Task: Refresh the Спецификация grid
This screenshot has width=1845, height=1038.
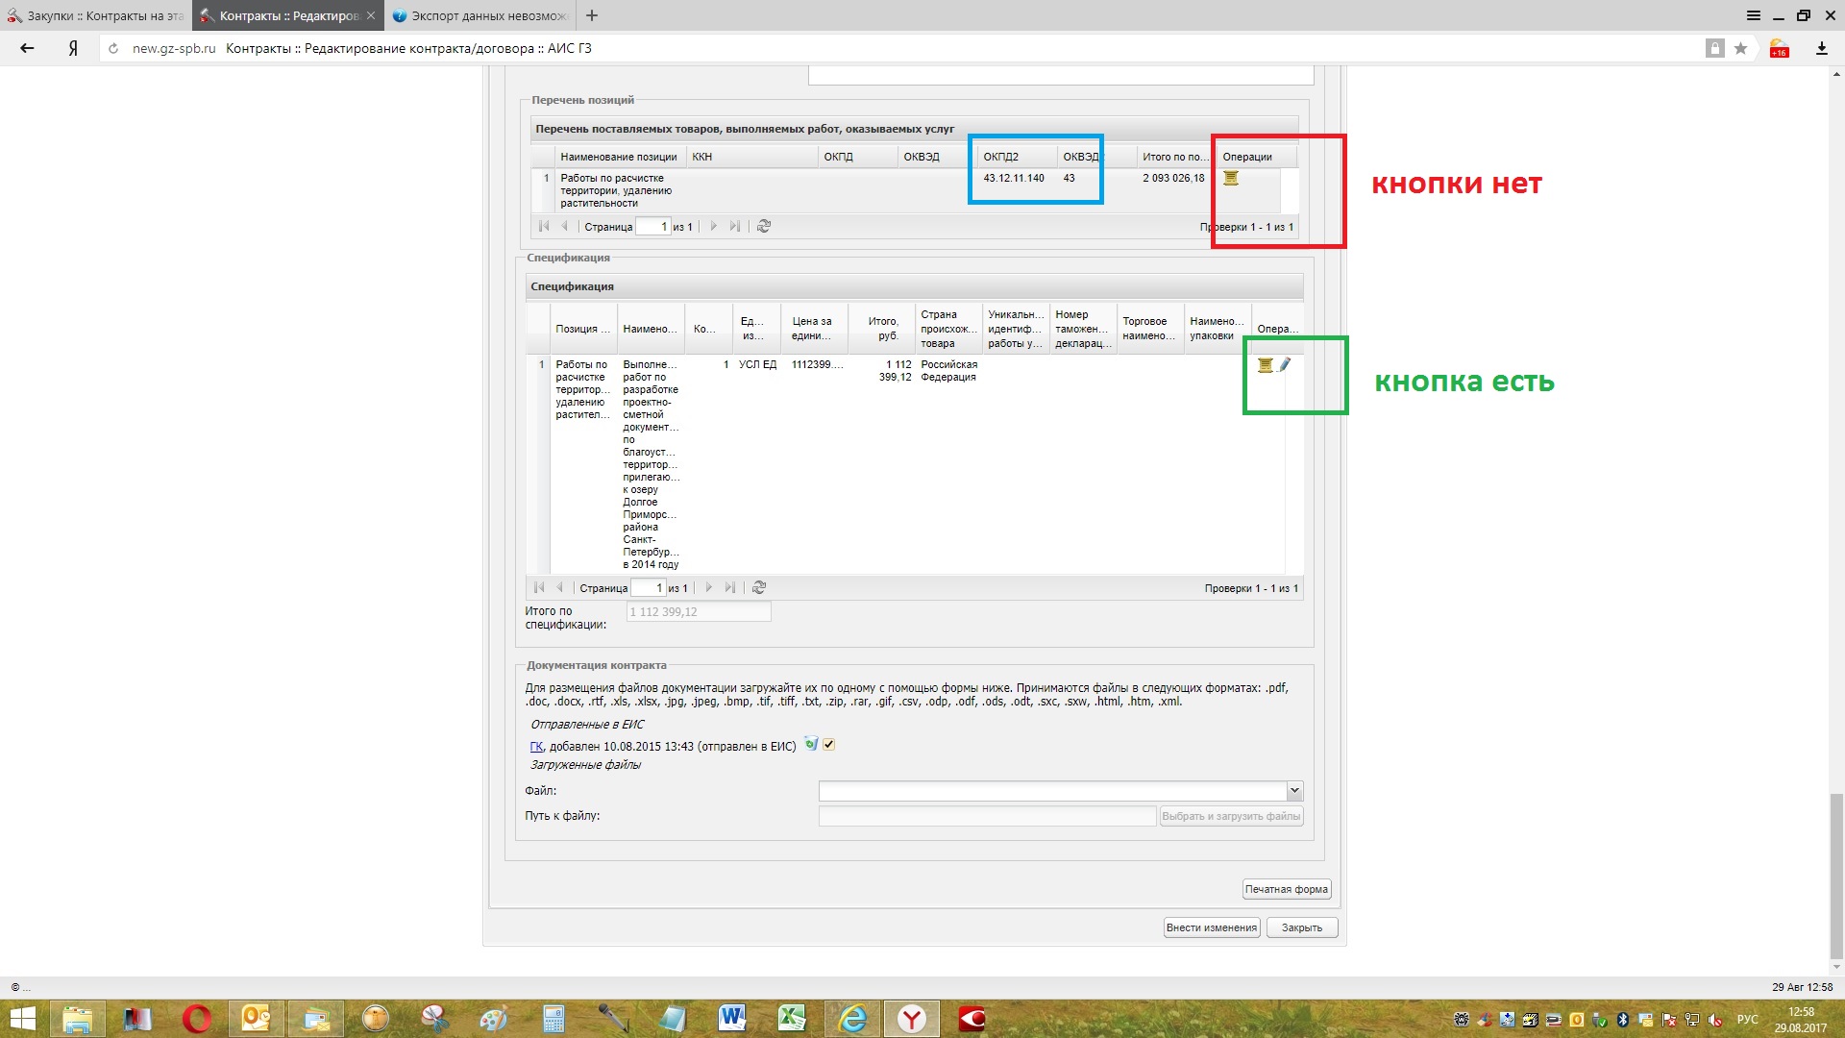Action: pos(759,587)
